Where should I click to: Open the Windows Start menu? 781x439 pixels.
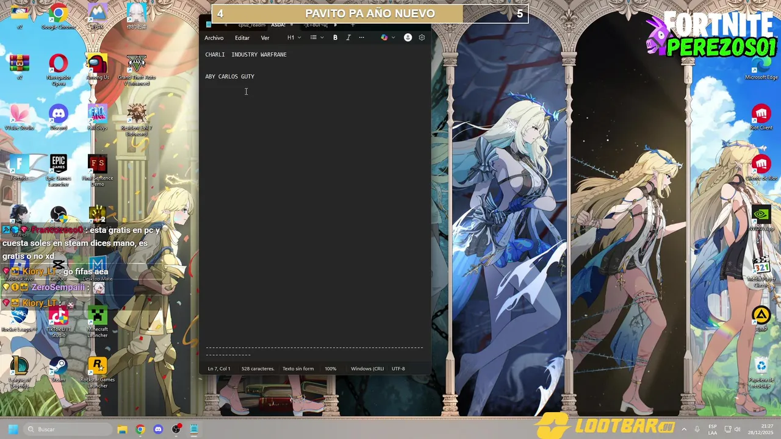click(x=13, y=429)
